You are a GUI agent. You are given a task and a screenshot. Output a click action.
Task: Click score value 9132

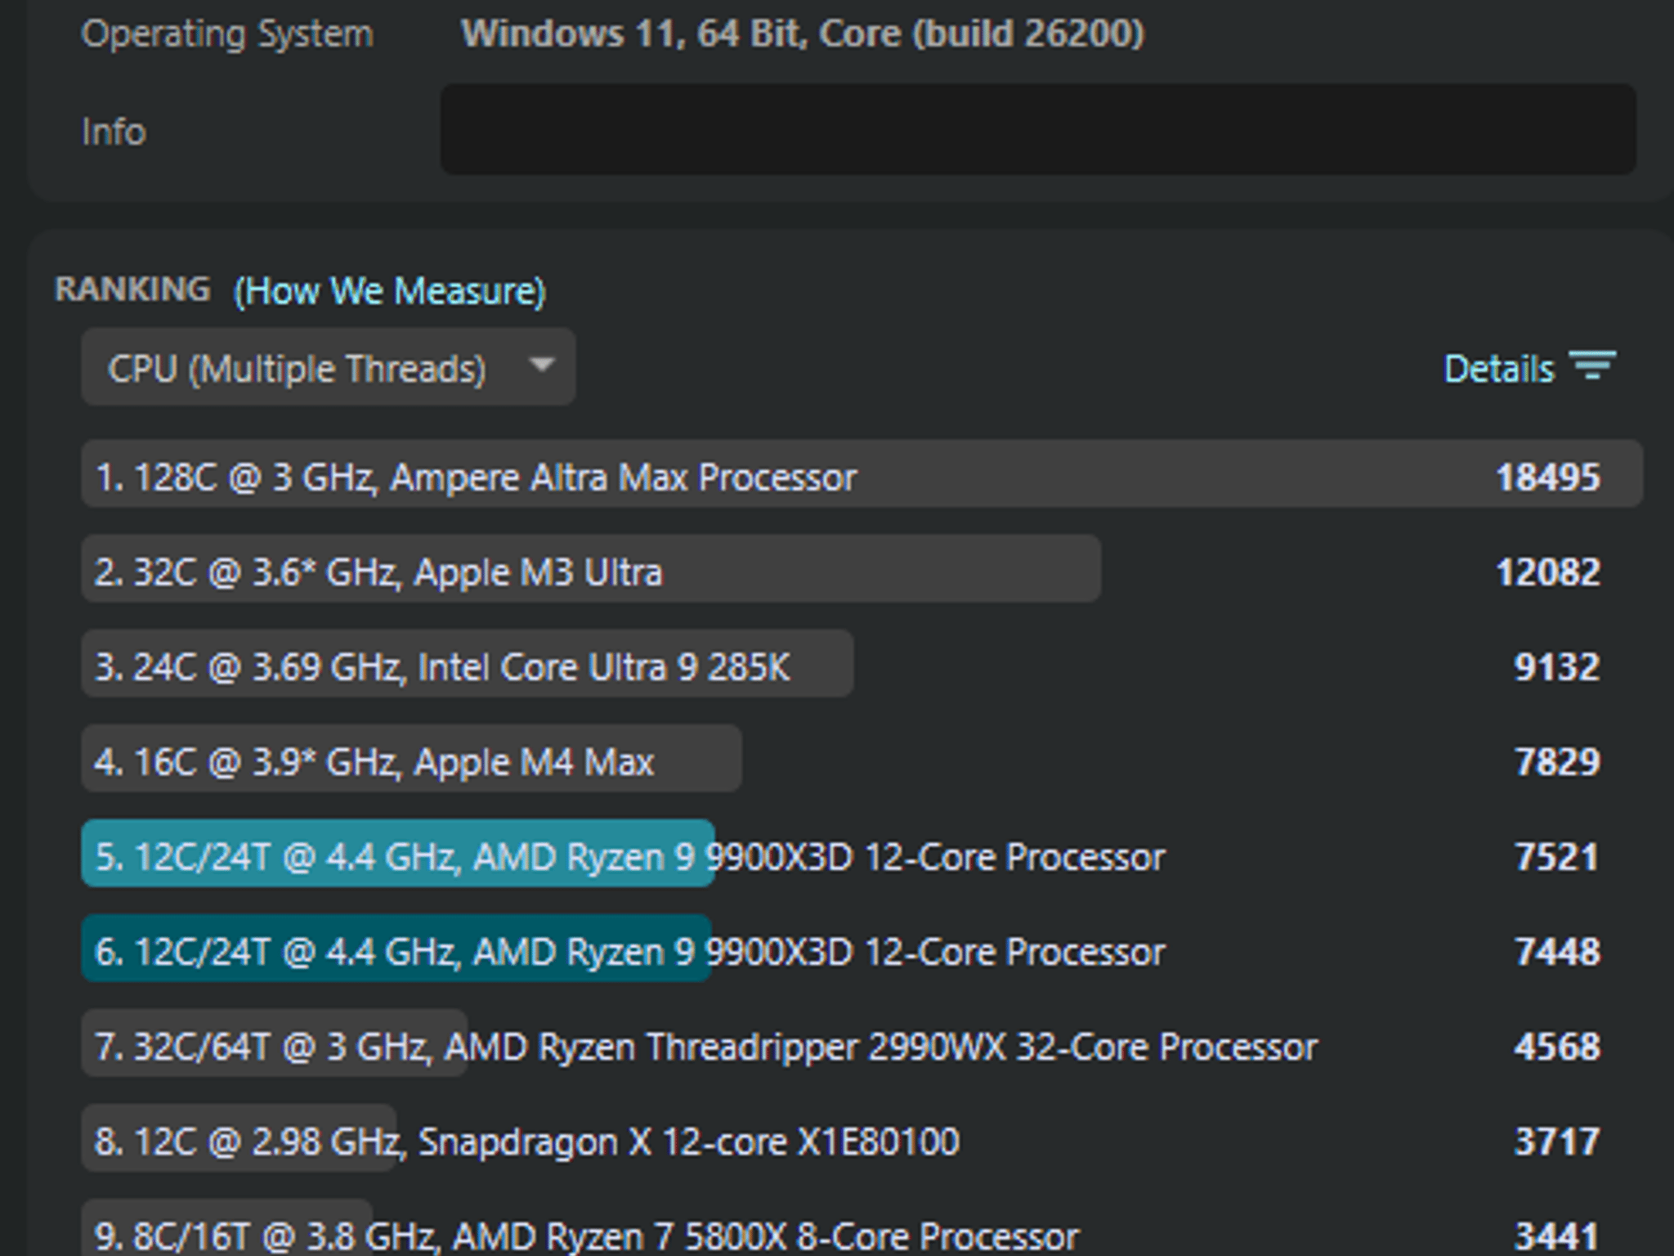1556,666
